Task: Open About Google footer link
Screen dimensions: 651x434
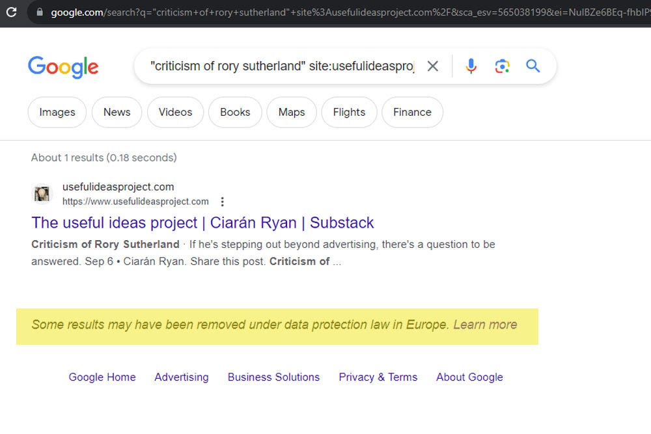Action: [x=469, y=377]
